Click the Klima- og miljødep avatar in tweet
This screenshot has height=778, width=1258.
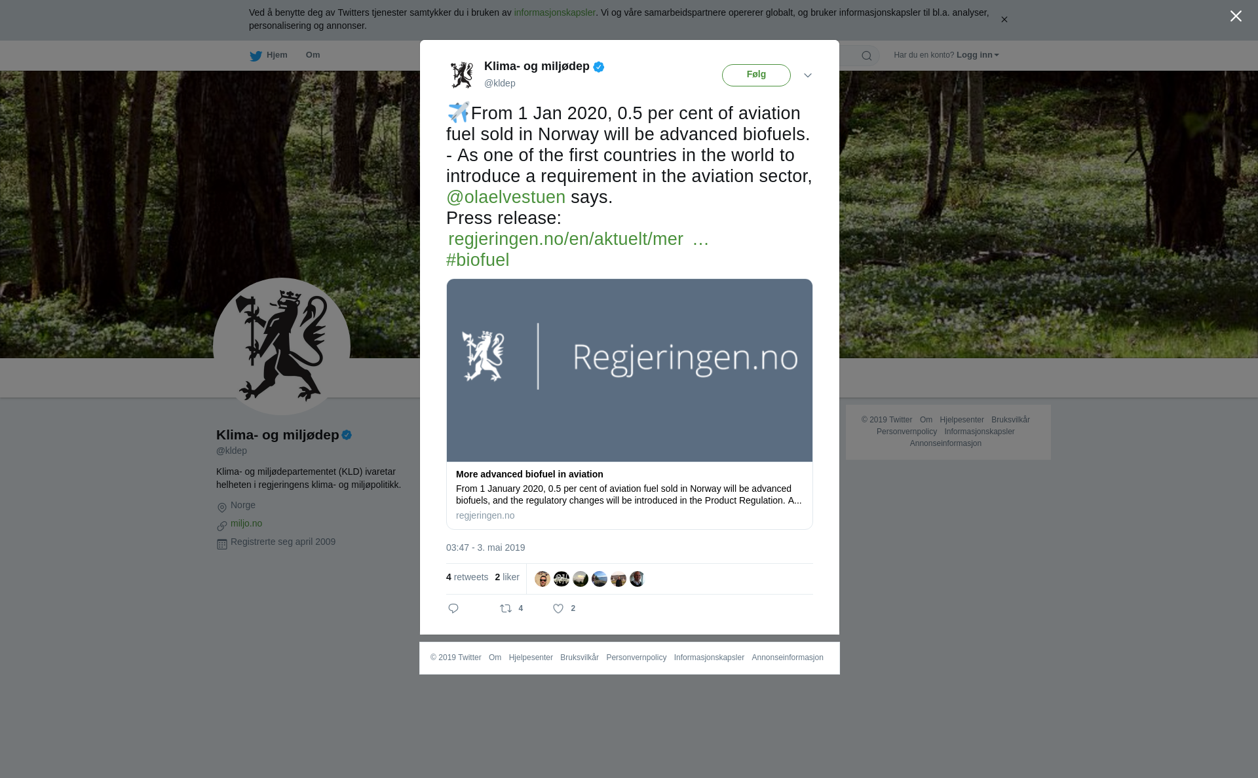click(x=462, y=75)
